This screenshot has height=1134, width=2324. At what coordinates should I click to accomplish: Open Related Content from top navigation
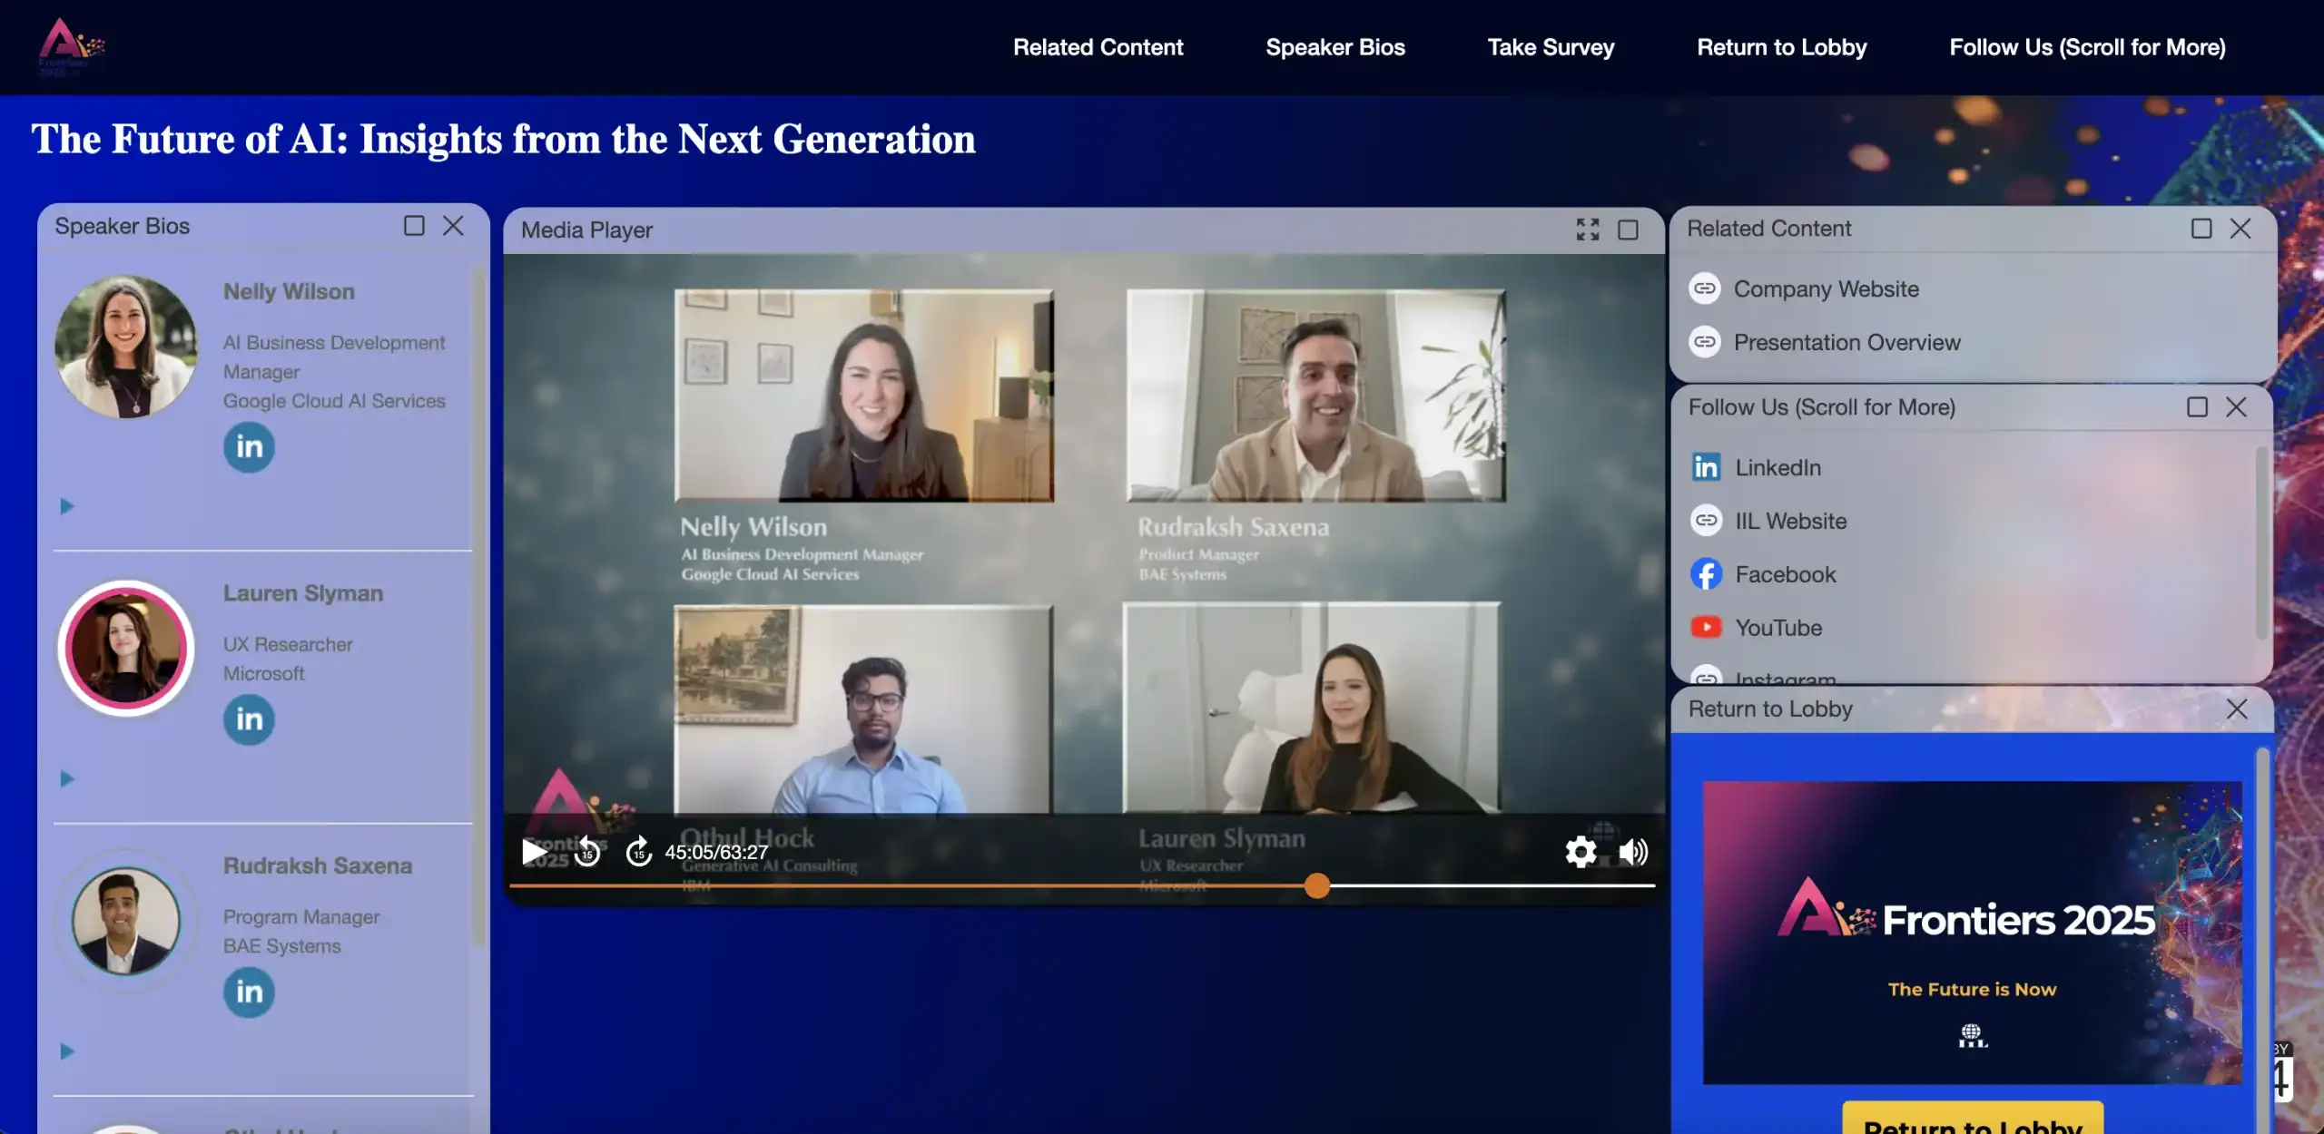click(1098, 47)
